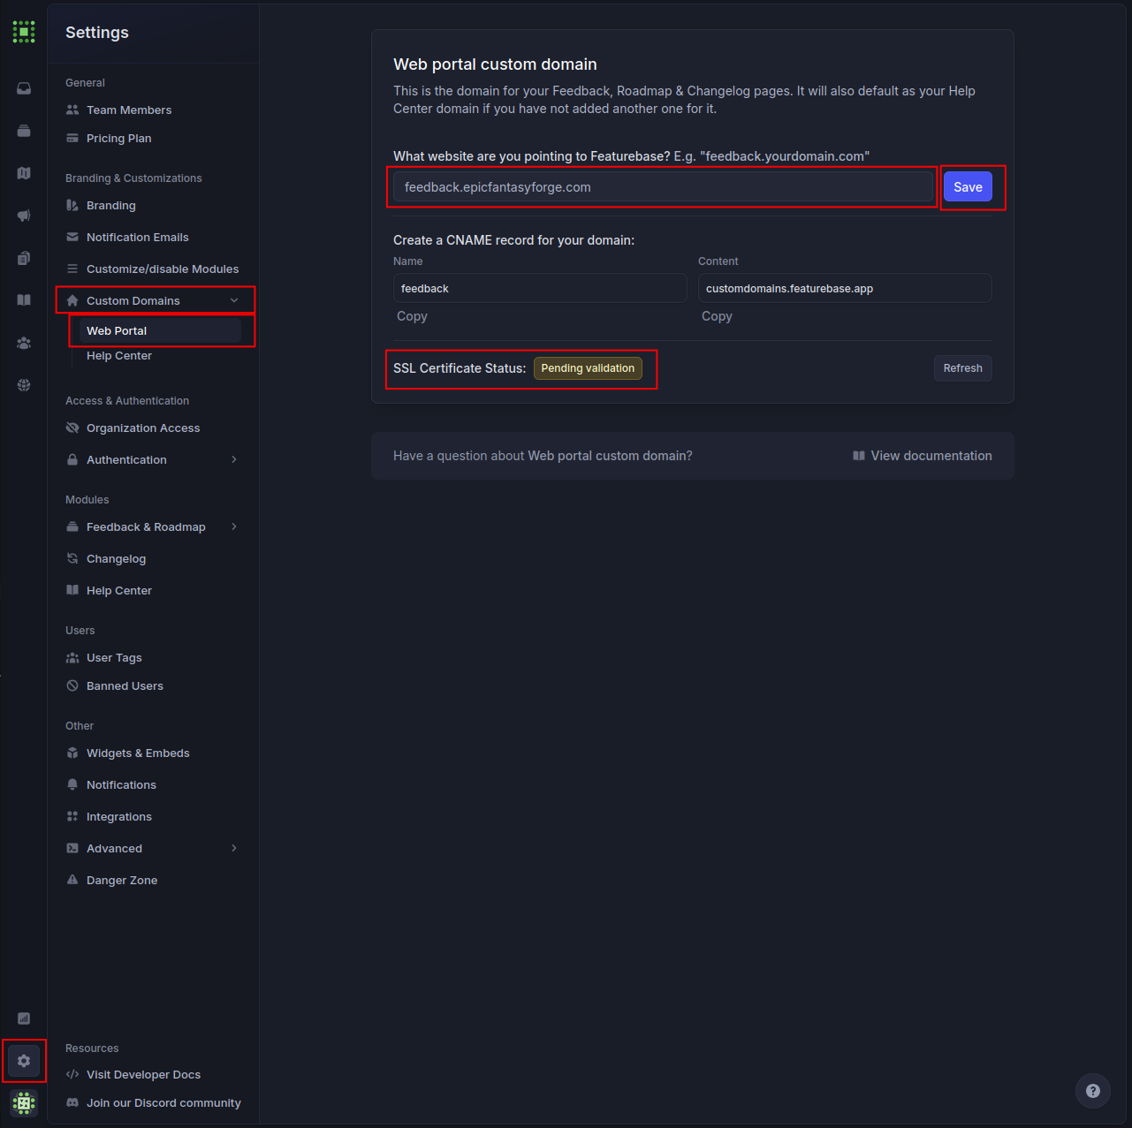Open the analytics bar chart icon

click(x=24, y=1018)
